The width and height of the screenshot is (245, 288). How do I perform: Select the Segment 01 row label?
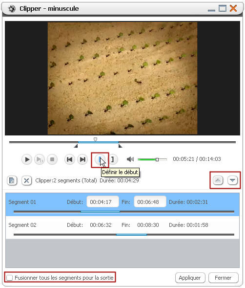(x=22, y=202)
